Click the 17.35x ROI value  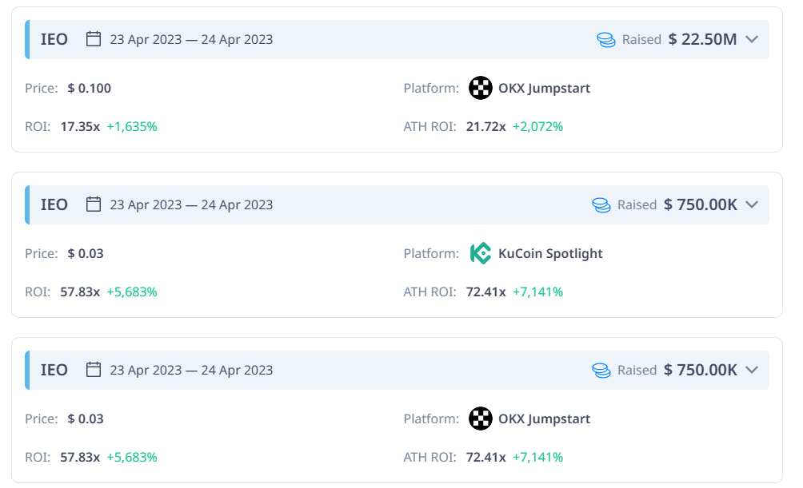coord(80,126)
